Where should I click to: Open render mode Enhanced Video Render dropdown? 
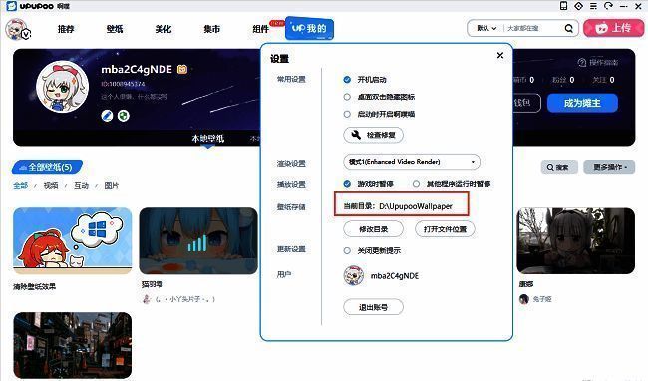pos(412,162)
